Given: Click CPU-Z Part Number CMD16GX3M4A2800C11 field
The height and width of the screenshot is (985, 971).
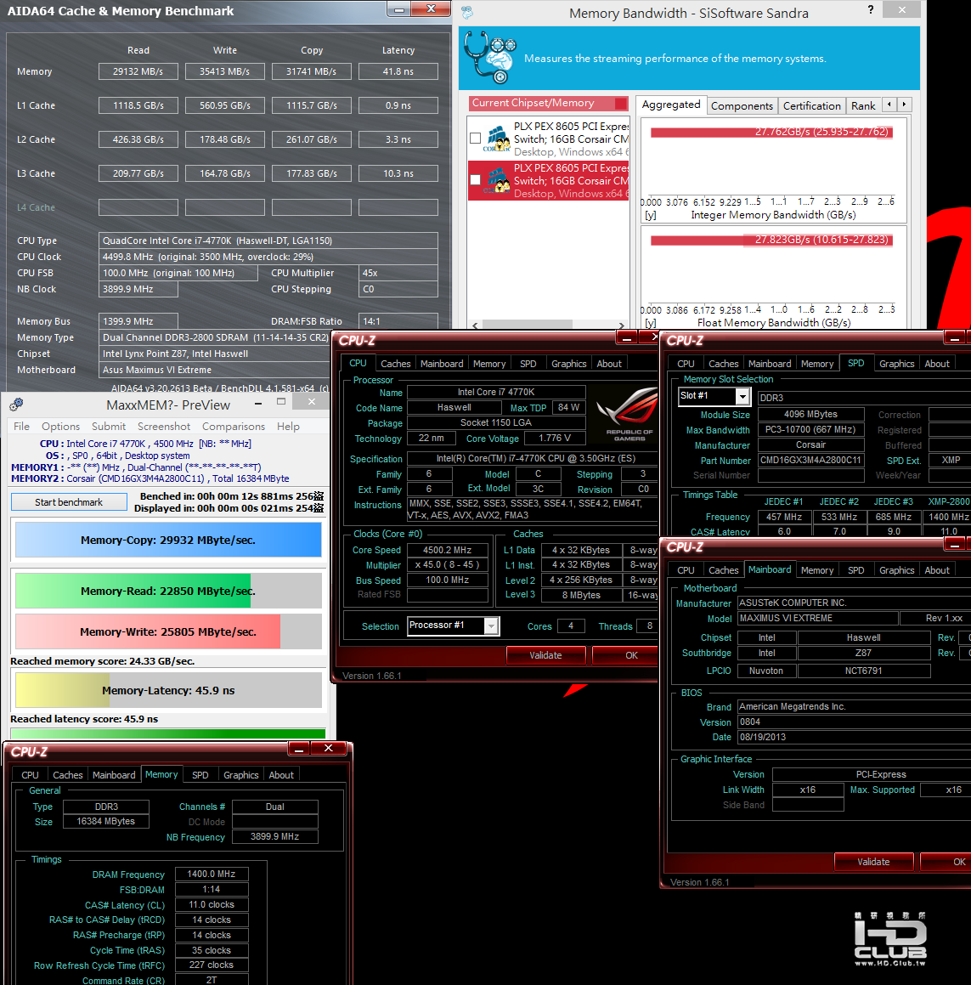Looking at the screenshot, I should pos(810,460).
